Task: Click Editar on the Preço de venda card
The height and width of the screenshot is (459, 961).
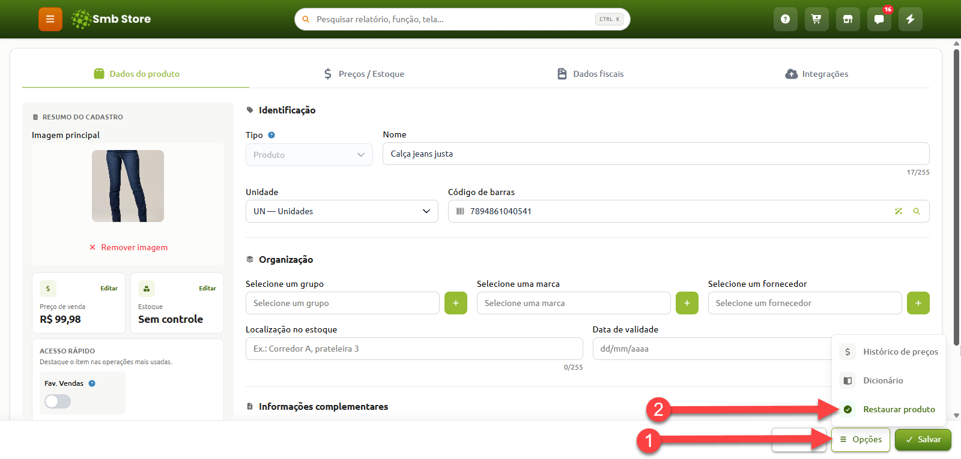Action: (x=109, y=289)
